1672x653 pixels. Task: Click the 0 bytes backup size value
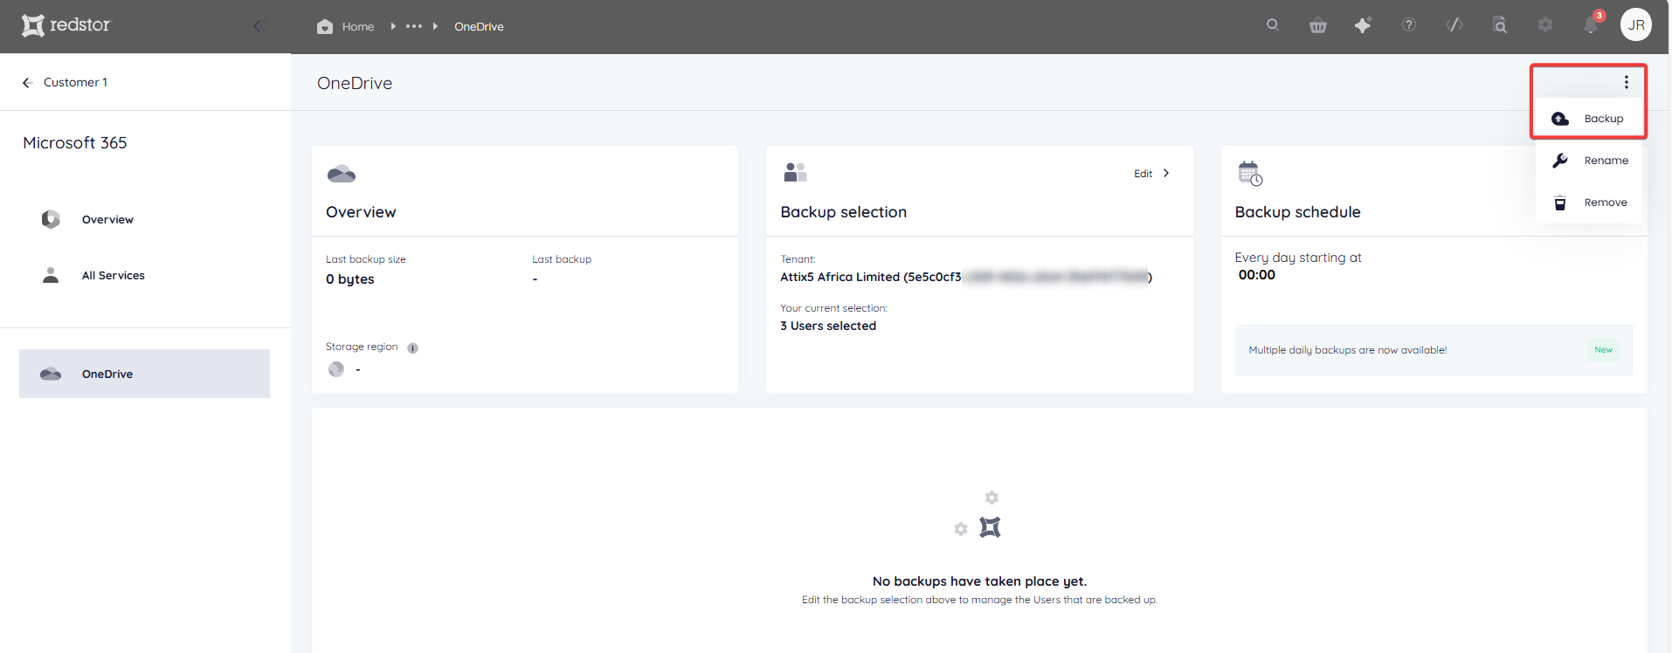[350, 279]
